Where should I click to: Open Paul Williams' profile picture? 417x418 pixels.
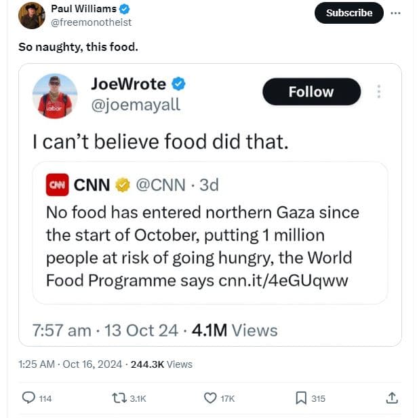point(31,15)
